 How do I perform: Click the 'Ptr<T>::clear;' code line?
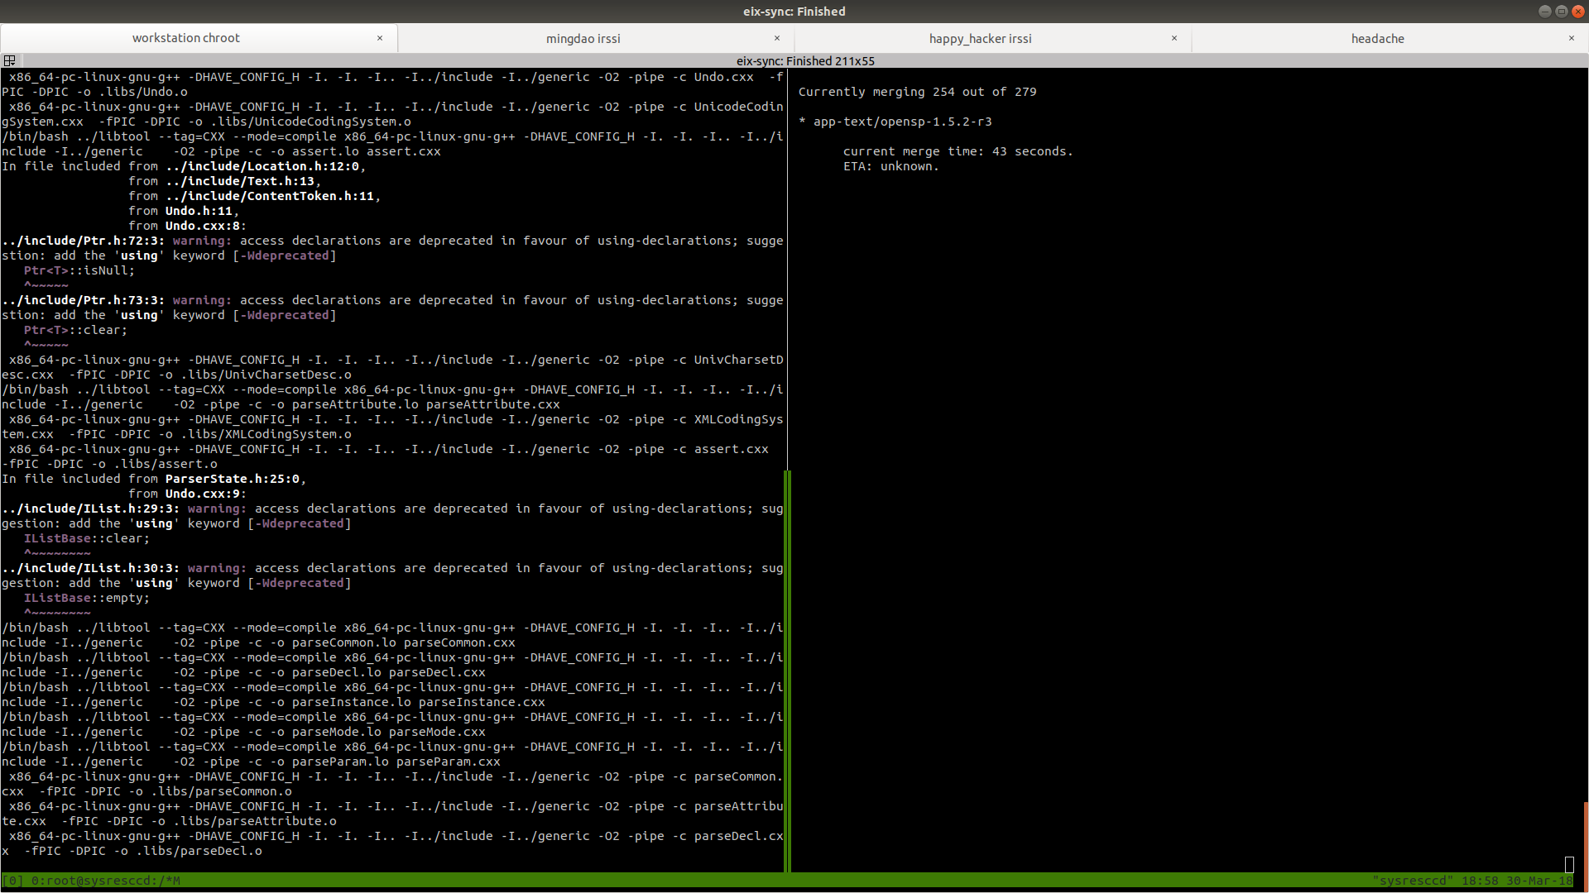point(75,330)
